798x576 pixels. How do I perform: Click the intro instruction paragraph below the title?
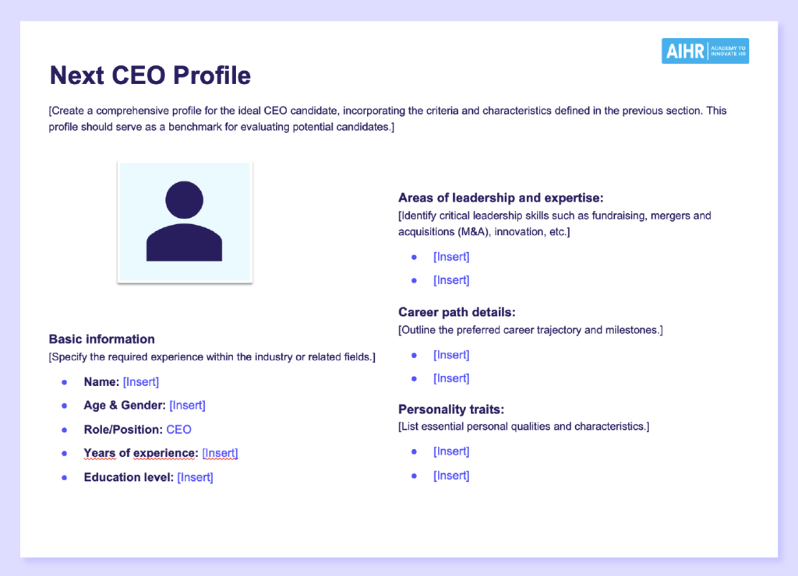387,119
